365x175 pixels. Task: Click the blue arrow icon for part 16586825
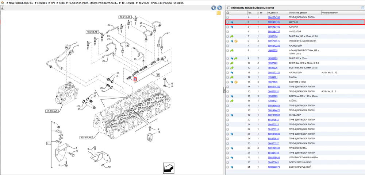232,96
